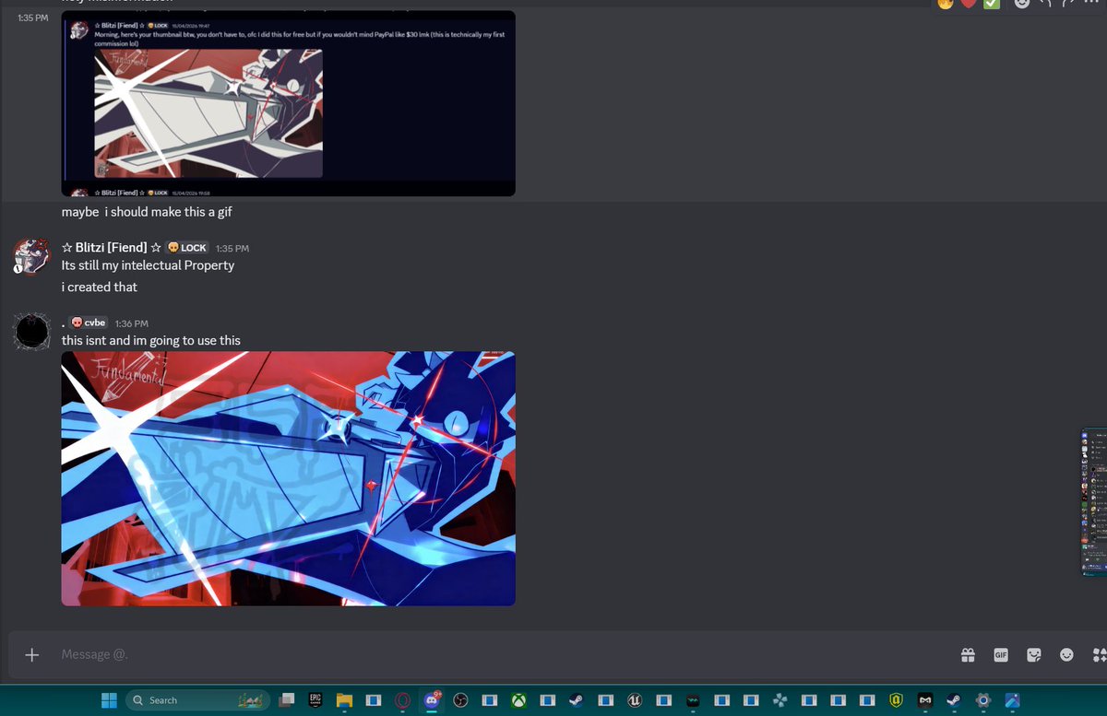Screen dimensions: 1107x716
Task: Open the emoji picker in message bar
Action: point(1067,654)
